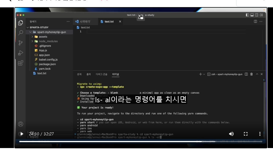Split the terminal pane
The image size is (273, 151).
click(246, 74)
